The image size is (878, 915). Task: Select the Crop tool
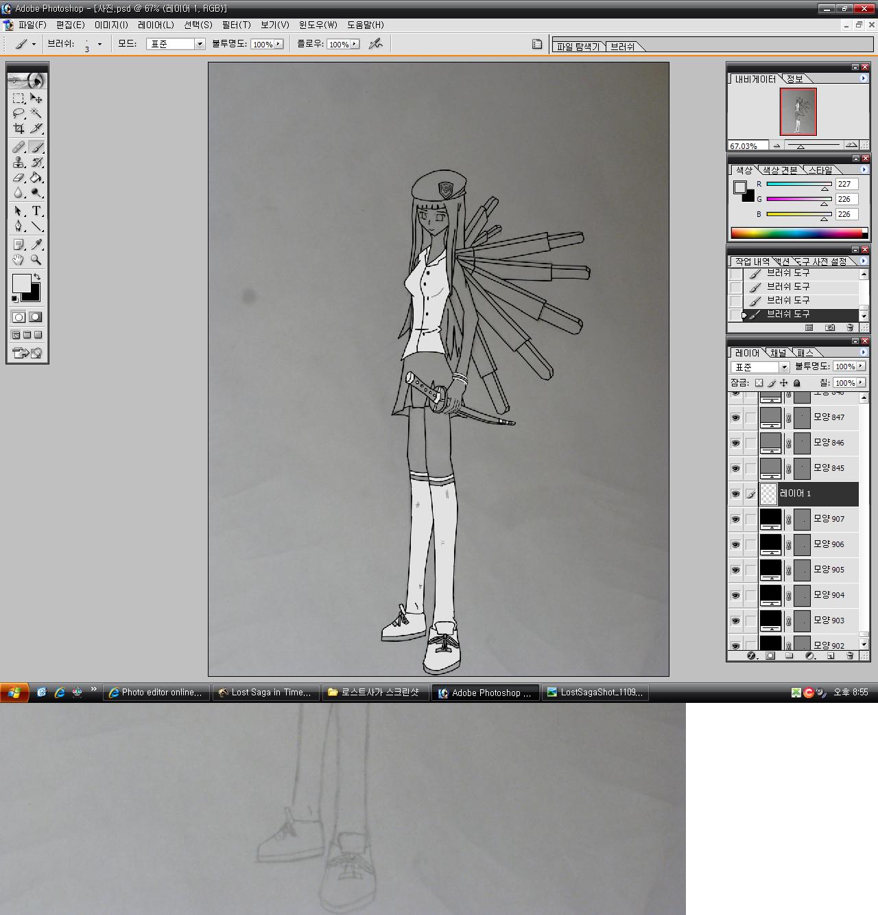[x=19, y=128]
